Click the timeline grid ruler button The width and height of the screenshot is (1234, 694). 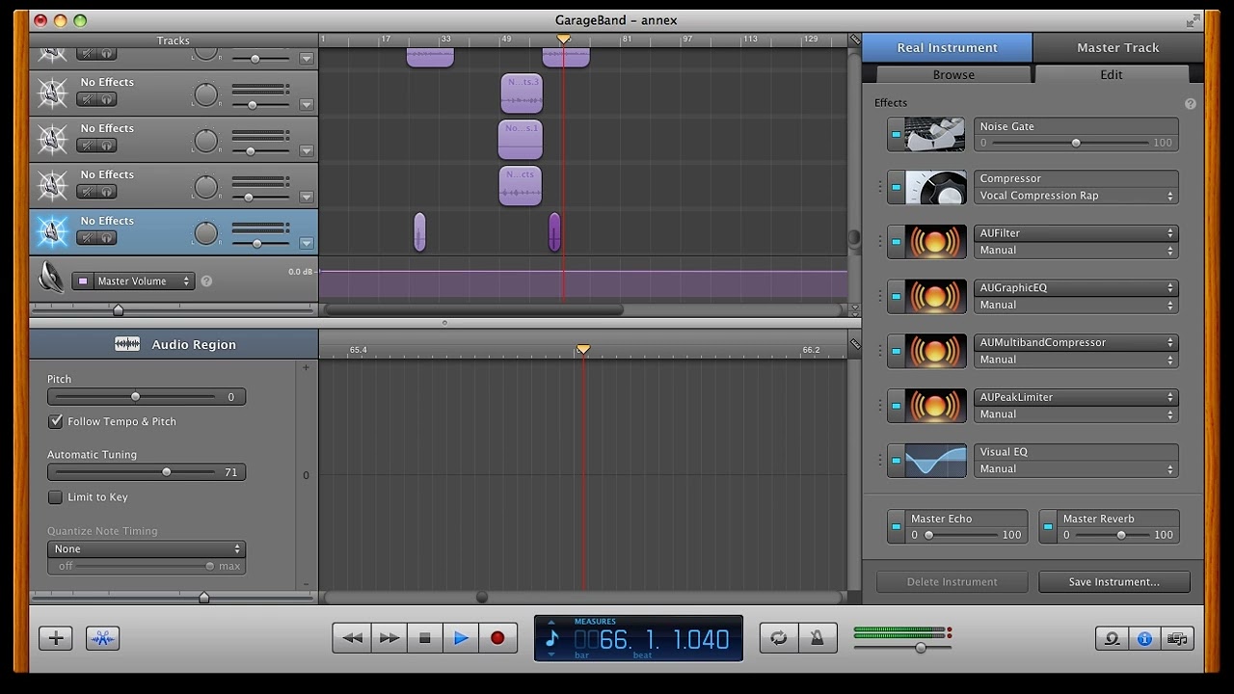(x=855, y=40)
